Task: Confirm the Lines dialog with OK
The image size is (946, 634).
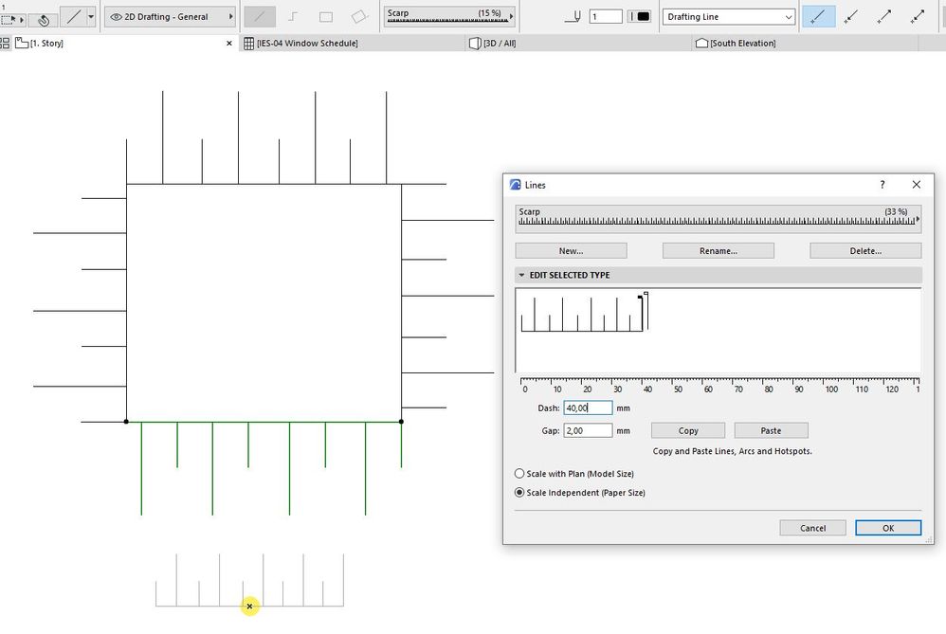Action: [888, 529]
